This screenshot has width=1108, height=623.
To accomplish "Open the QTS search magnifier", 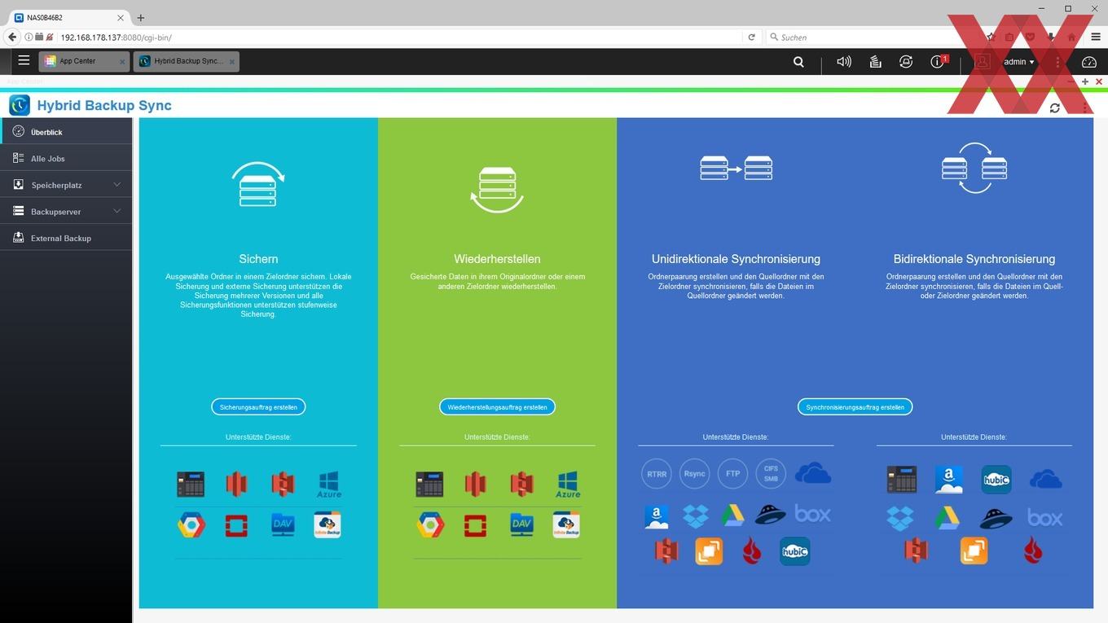I will (798, 61).
